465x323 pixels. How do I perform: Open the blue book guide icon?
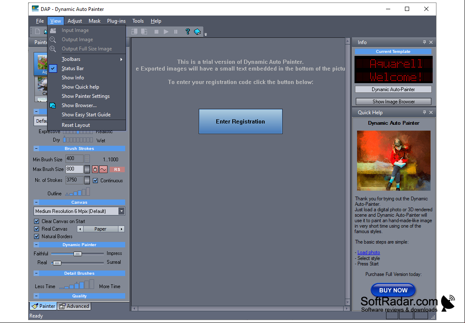click(197, 32)
